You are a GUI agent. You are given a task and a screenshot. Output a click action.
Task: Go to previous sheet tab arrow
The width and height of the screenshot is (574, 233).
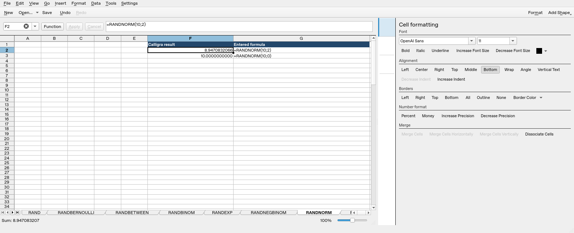coord(8,213)
